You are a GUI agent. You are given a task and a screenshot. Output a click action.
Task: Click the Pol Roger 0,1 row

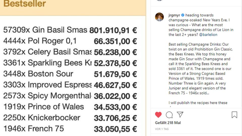(40, 41)
